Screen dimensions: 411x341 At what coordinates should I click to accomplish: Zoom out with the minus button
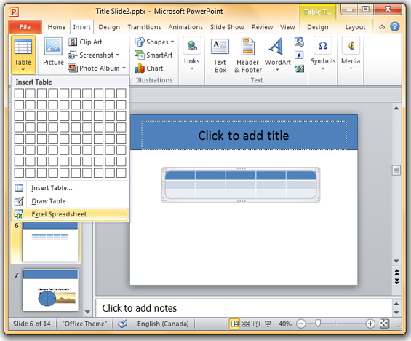point(301,324)
